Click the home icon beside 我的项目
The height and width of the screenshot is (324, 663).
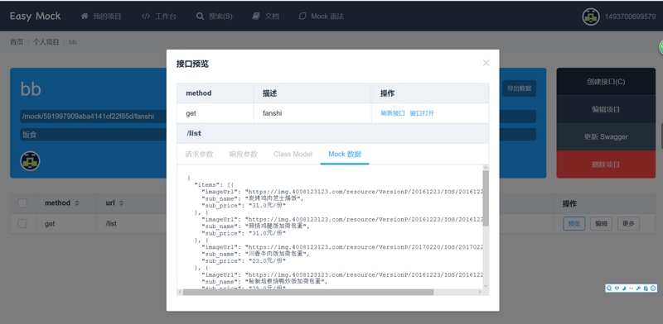click(85, 17)
